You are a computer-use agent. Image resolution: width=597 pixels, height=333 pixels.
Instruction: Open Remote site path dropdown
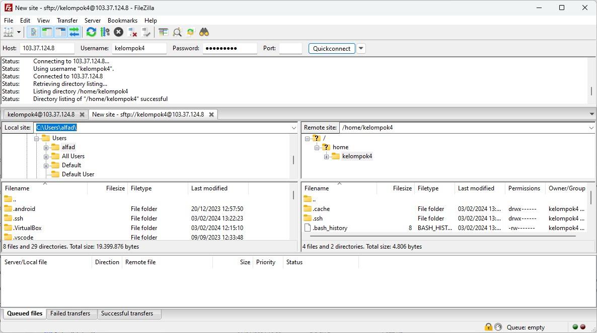tap(591, 128)
